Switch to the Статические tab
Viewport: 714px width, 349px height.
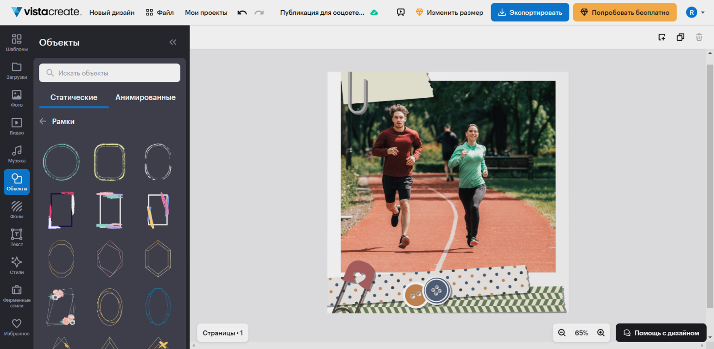[74, 98]
